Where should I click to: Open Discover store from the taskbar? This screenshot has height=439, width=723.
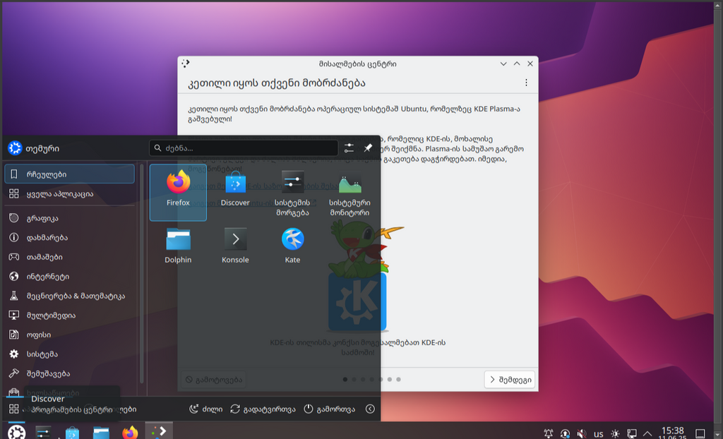(72, 432)
